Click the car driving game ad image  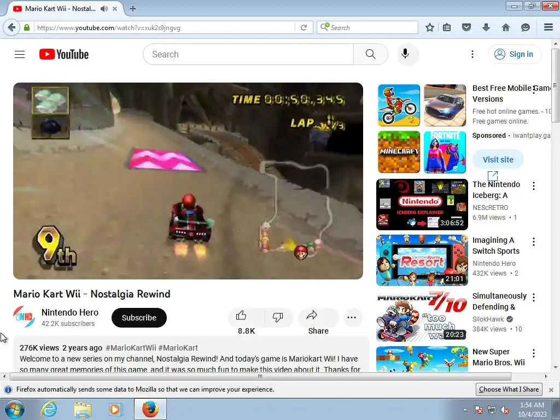pyautogui.click(x=445, y=106)
